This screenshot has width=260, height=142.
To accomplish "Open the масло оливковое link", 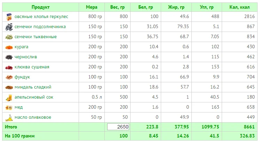I will (x=33, y=117).
